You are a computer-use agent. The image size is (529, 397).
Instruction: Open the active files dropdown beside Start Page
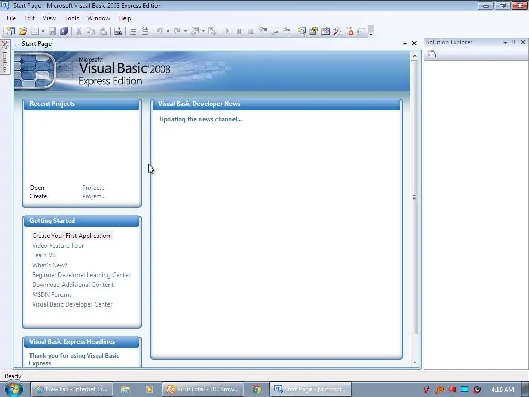[x=405, y=43]
